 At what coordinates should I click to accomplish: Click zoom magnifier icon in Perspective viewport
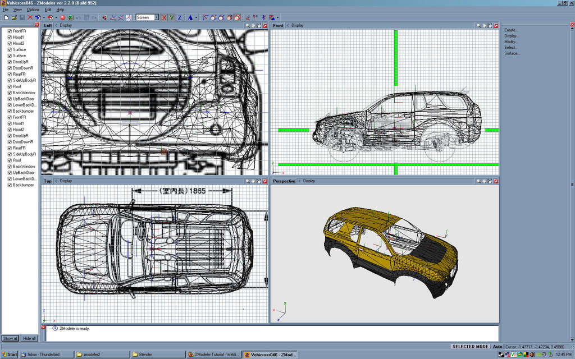pyautogui.click(x=478, y=181)
